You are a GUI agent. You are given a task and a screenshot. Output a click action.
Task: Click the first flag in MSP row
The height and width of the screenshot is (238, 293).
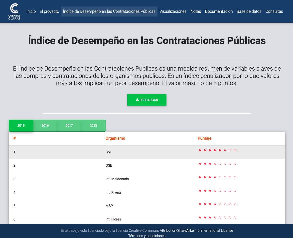tap(200, 204)
